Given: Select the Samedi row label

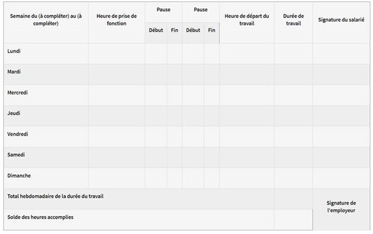Looking at the screenshot, I should 16,154.
